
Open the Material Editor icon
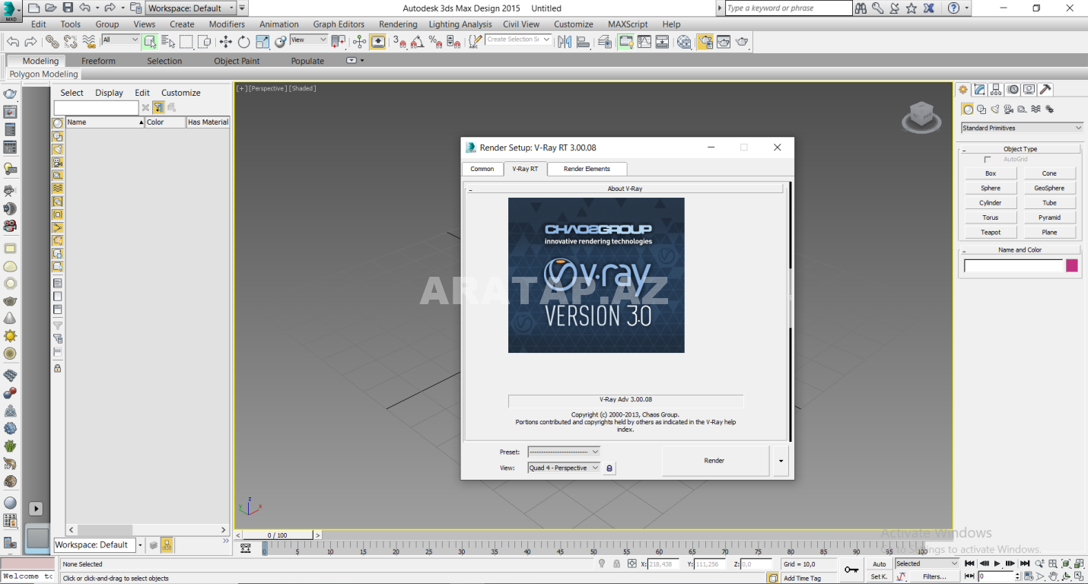tap(684, 42)
